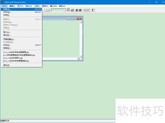Launch the Form Wizard toolbar icon

pos(77,10)
